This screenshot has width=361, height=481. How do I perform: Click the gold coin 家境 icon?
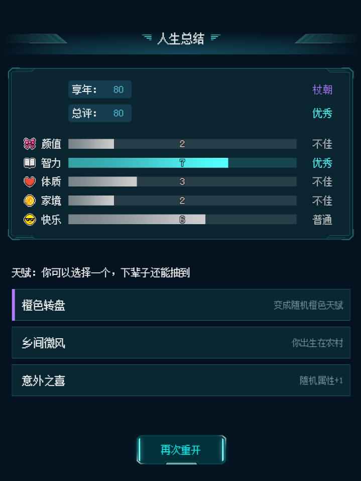(30, 201)
